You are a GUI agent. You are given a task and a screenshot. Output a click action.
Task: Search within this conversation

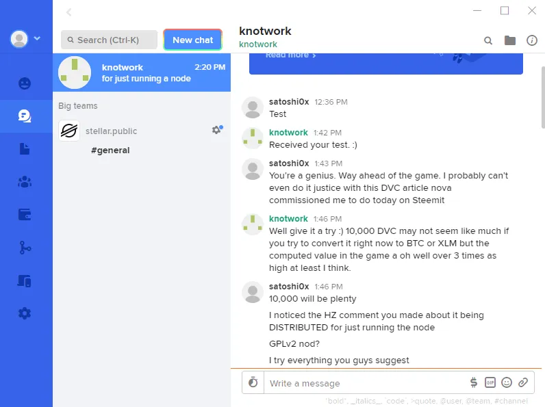(488, 40)
